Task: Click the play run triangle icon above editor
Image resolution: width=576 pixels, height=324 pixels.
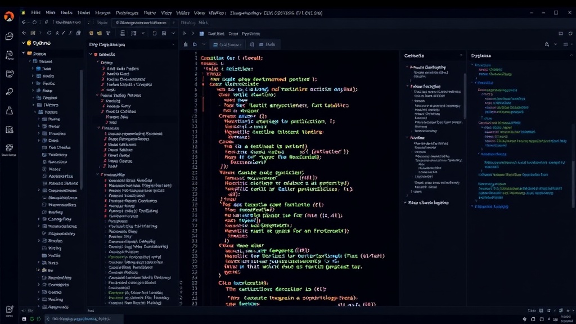Action: pos(184,33)
